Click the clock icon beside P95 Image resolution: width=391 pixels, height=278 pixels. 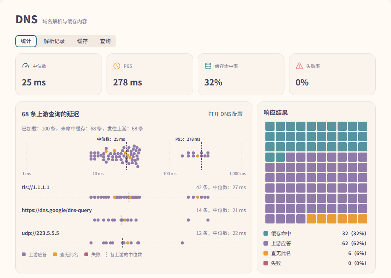117,66
